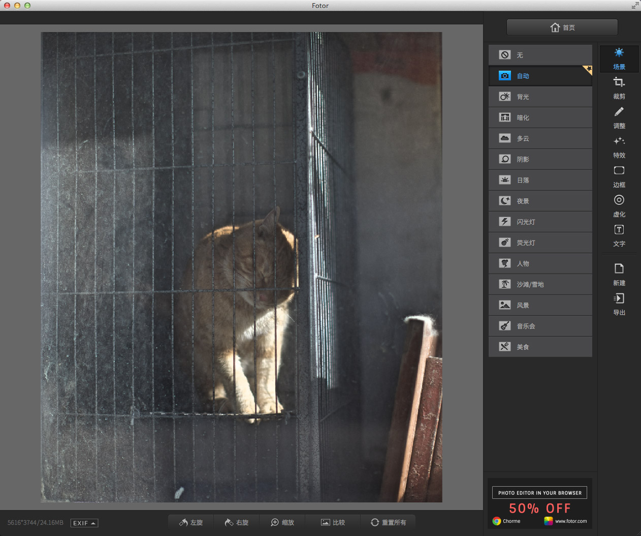Export the photo with 导出
This screenshot has height=536, width=641.
619,304
